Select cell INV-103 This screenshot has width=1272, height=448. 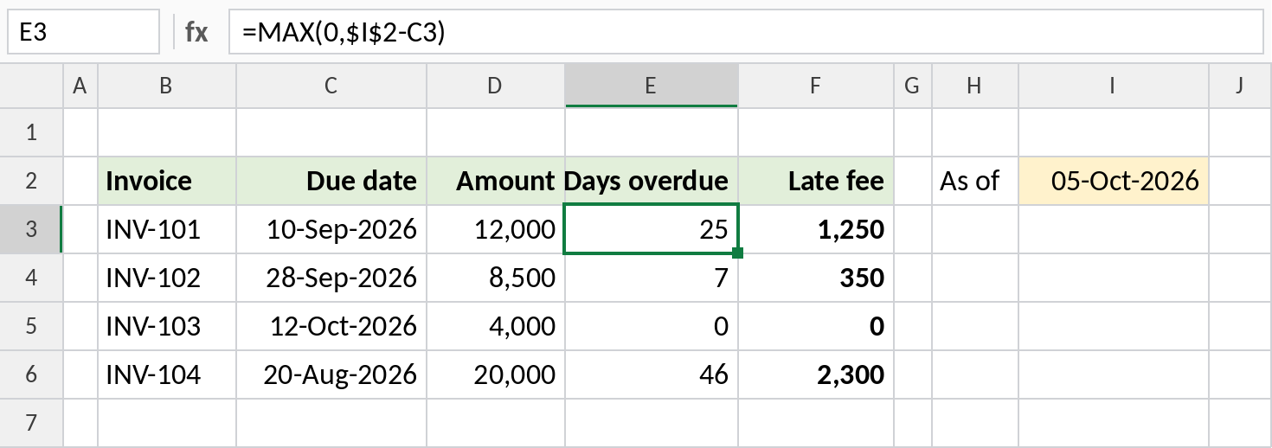167,326
